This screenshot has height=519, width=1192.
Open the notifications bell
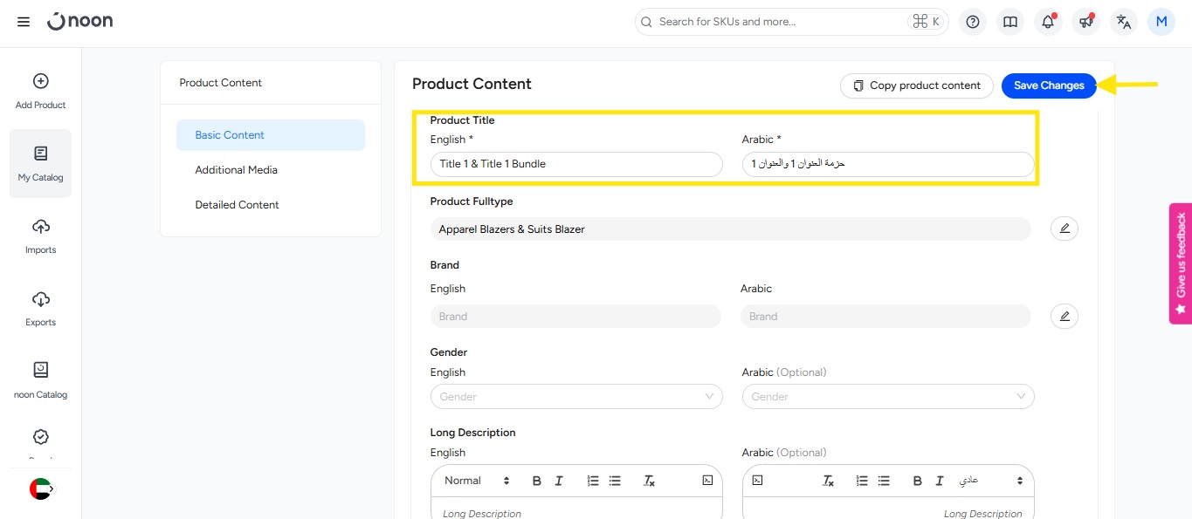(x=1048, y=22)
